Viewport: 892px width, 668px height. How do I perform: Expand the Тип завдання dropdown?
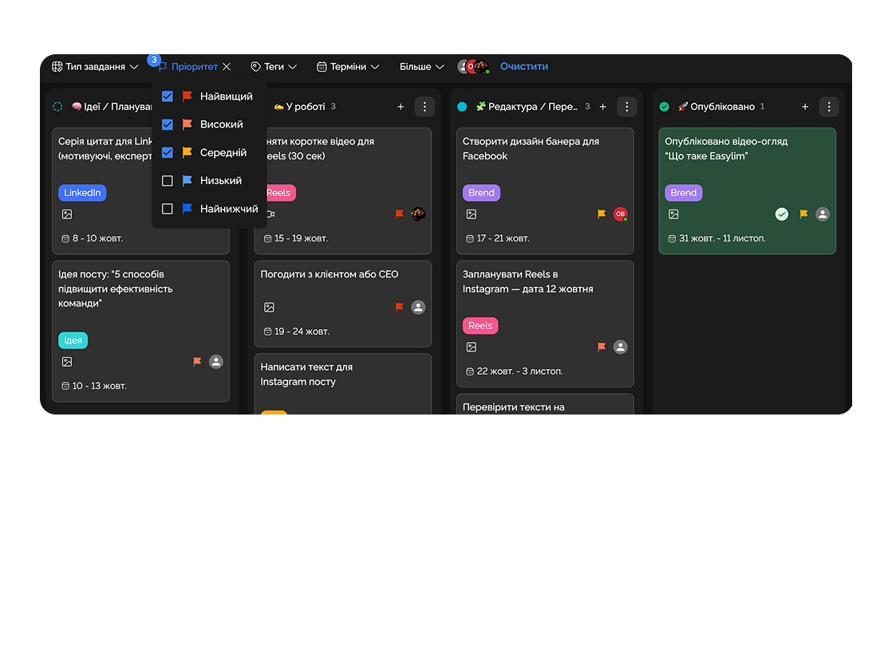tap(95, 67)
